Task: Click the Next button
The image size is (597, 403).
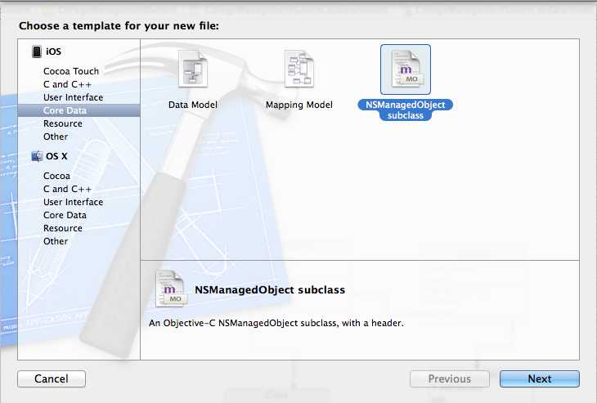Action: (x=540, y=378)
